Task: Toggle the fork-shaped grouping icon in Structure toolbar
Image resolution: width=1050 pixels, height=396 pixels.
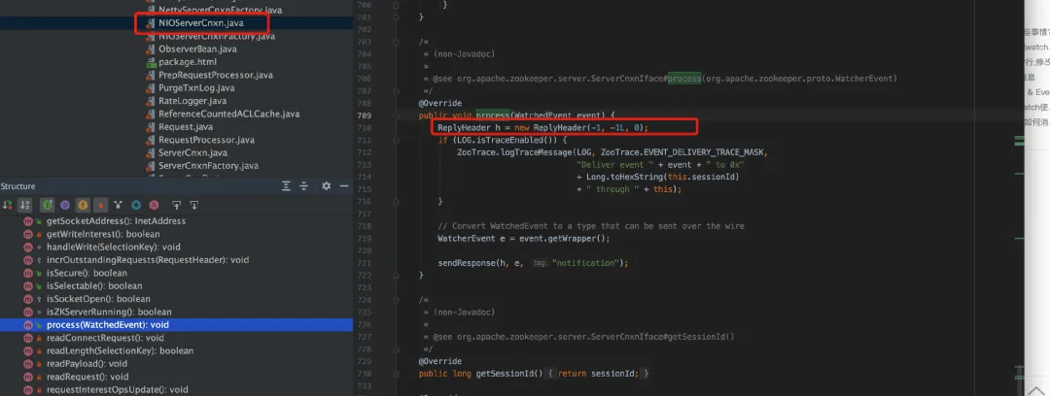Action: pyautogui.click(x=118, y=205)
